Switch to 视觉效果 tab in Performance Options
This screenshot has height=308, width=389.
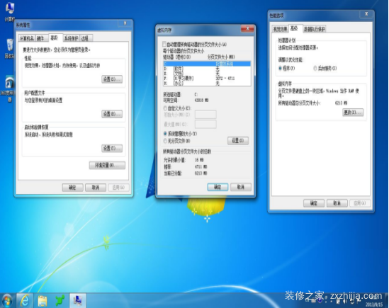281,29
